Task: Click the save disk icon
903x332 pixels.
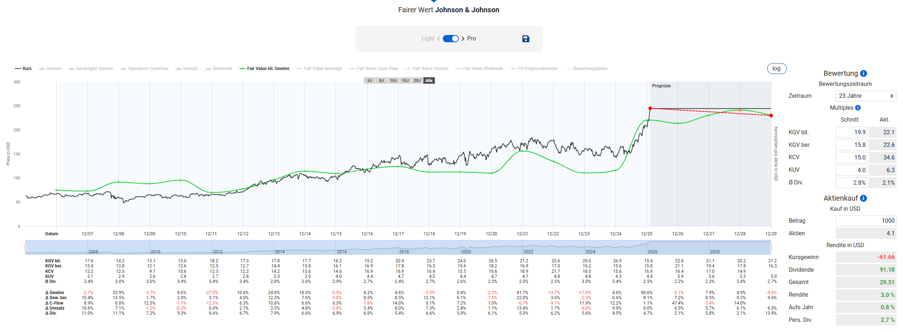Action: (x=525, y=39)
